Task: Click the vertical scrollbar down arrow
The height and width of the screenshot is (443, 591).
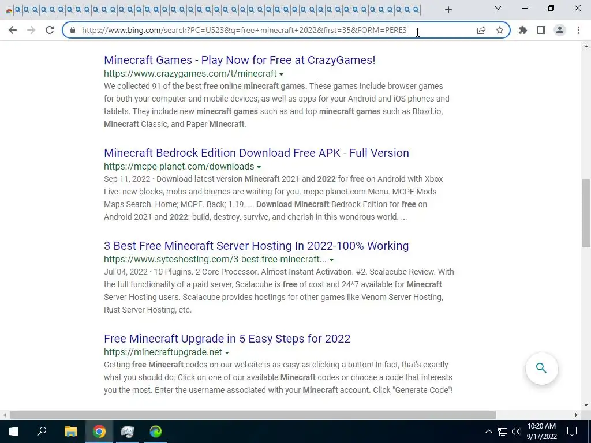Action: click(586, 405)
